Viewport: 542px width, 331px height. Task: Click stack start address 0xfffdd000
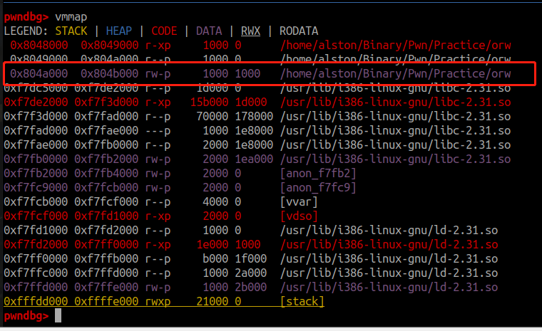click(x=36, y=301)
